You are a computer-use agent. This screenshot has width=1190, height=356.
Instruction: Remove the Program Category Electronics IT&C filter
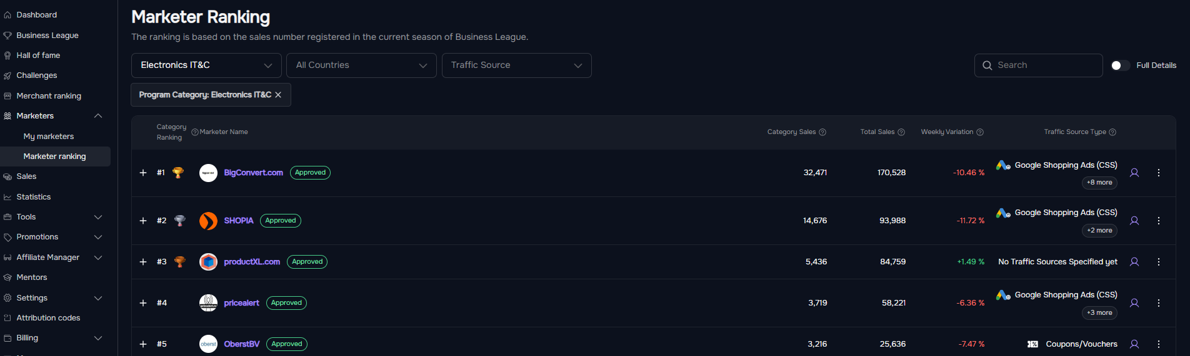[278, 95]
